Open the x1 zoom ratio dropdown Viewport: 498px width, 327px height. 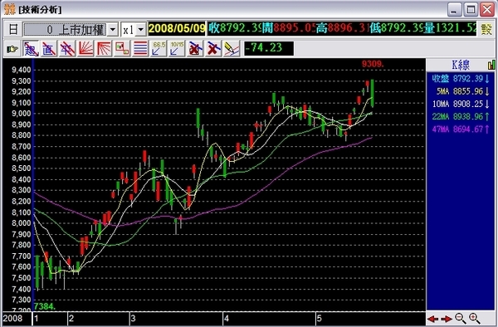[141, 30]
